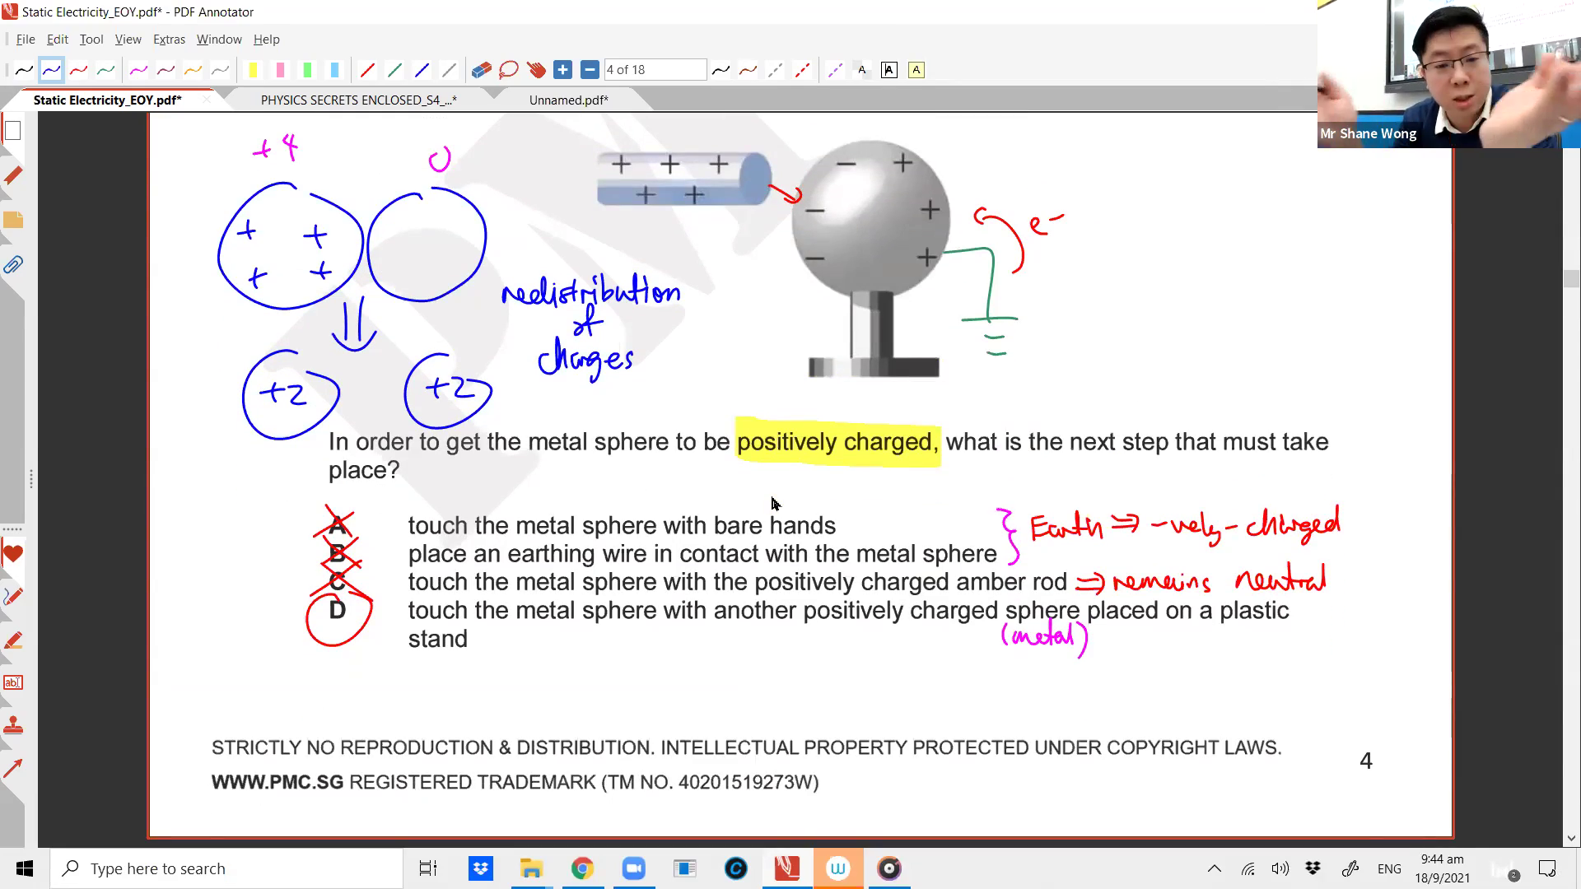Switch to PHYSICS SECRETS ENCLOSED_S4 tab
The width and height of the screenshot is (1581, 889).
(358, 100)
